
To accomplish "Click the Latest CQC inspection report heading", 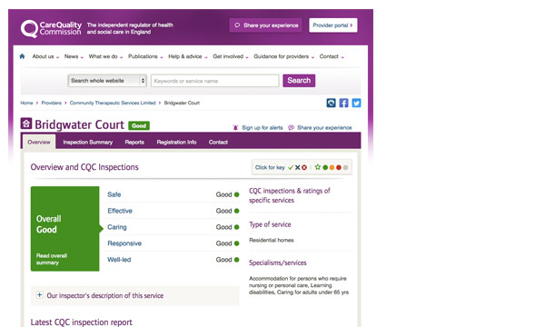I will click(x=82, y=322).
